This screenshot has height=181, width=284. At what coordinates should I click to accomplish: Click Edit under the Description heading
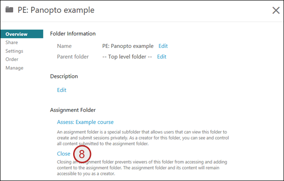pos(62,90)
